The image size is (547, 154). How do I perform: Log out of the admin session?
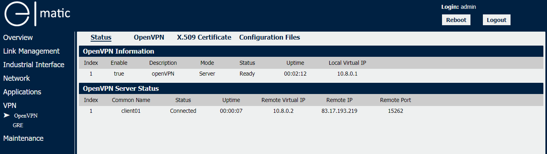pos(497,20)
